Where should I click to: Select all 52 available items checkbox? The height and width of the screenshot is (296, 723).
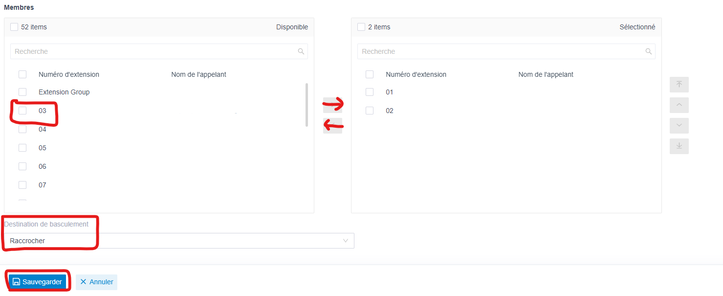coord(14,27)
